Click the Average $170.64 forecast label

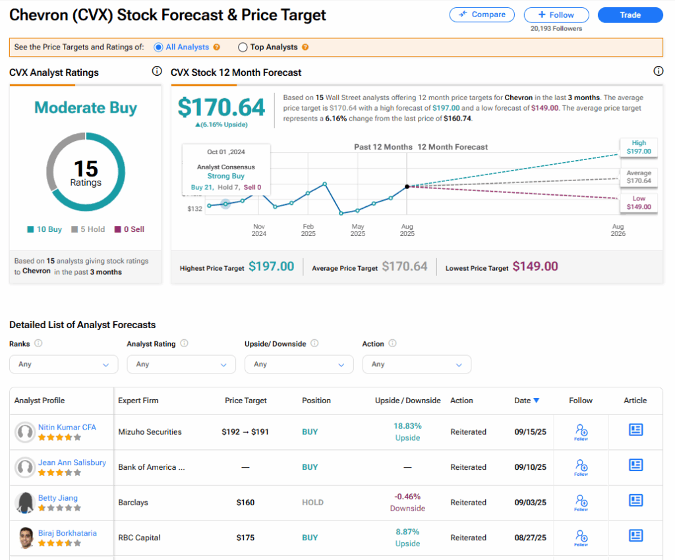point(638,177)
